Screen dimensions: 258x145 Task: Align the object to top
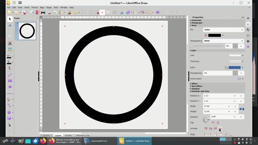tap(221, 135)
